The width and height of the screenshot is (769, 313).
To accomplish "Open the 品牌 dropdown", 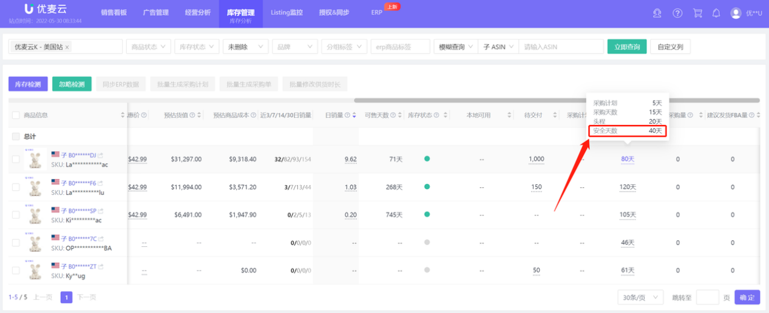I will [x=295, y=47].
